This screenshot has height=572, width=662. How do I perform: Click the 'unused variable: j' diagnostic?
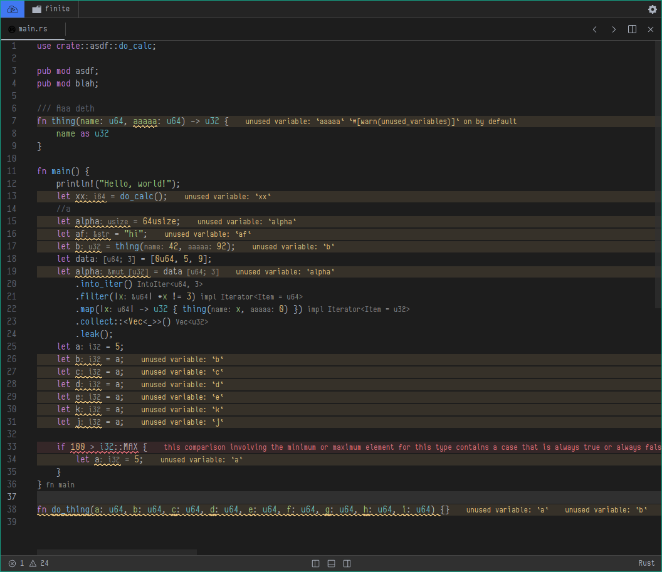182,422
